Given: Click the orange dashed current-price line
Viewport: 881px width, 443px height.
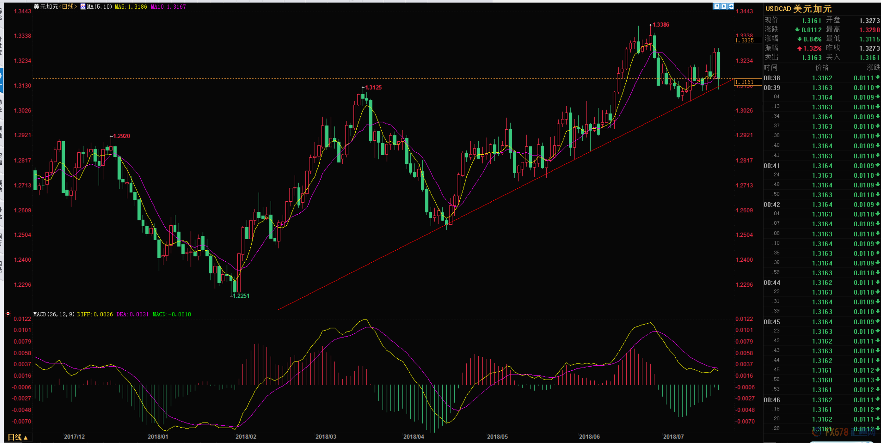Looking at the screenshot, I should 383,79.
